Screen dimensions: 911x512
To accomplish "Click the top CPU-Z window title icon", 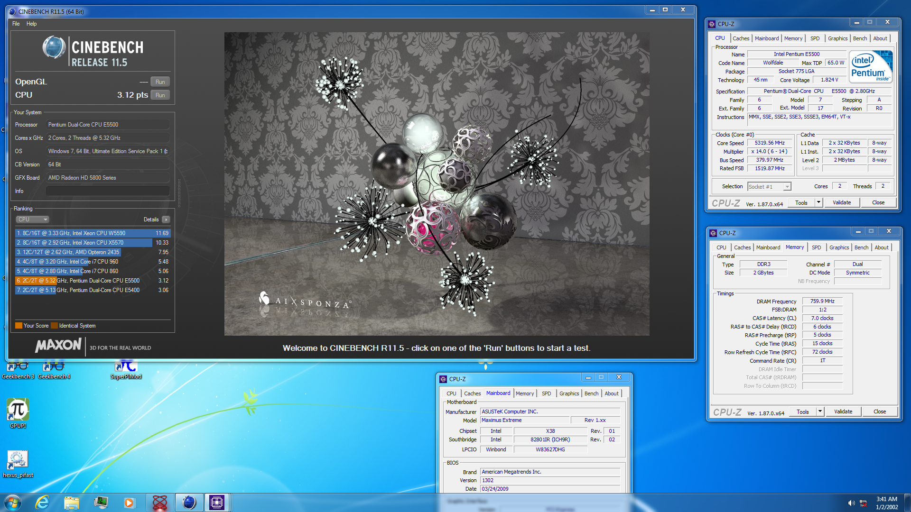I will coord(712,24).
